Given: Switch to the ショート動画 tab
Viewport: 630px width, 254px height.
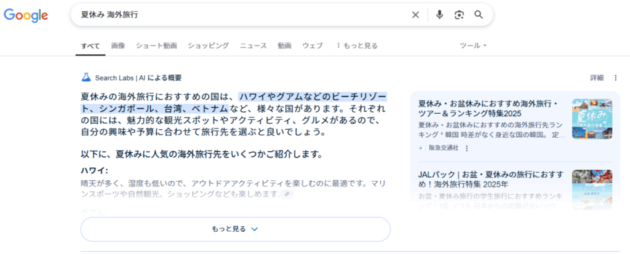Looking at the screenshot, I should click(156, 46).
